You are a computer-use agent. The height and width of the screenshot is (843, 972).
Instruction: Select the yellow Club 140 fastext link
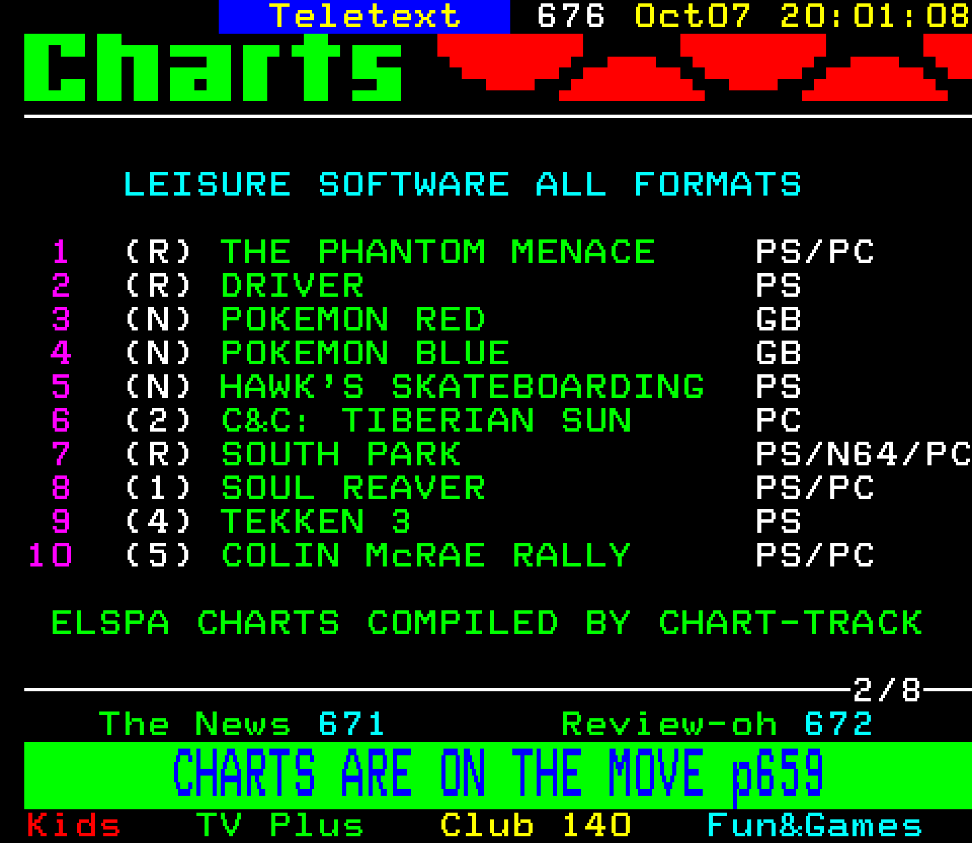tap(536, 825)
